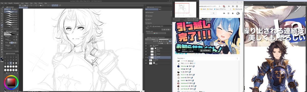The image size is (307, 92).
Task: Choose the Turnip pen sub tool
Action: pos(11,18)
